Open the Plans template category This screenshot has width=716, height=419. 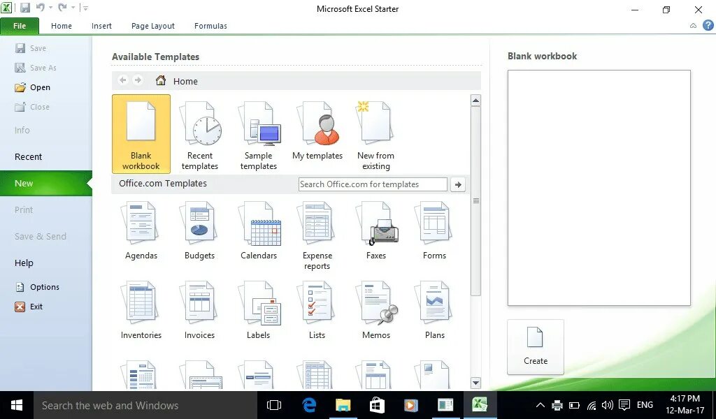pyautogui.click(x=434, y=311)
